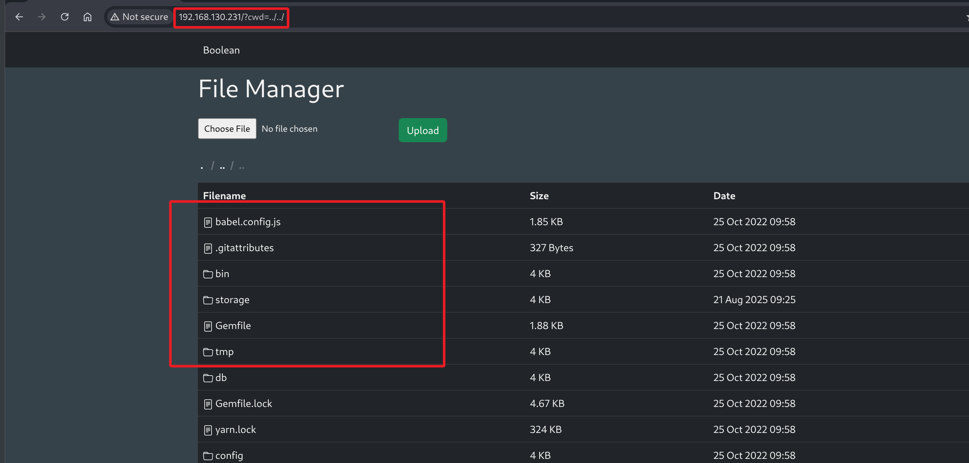Click the Not secure warning indicator
The height and width of the screenshot is (463, 969).
(x=140, y=17)
